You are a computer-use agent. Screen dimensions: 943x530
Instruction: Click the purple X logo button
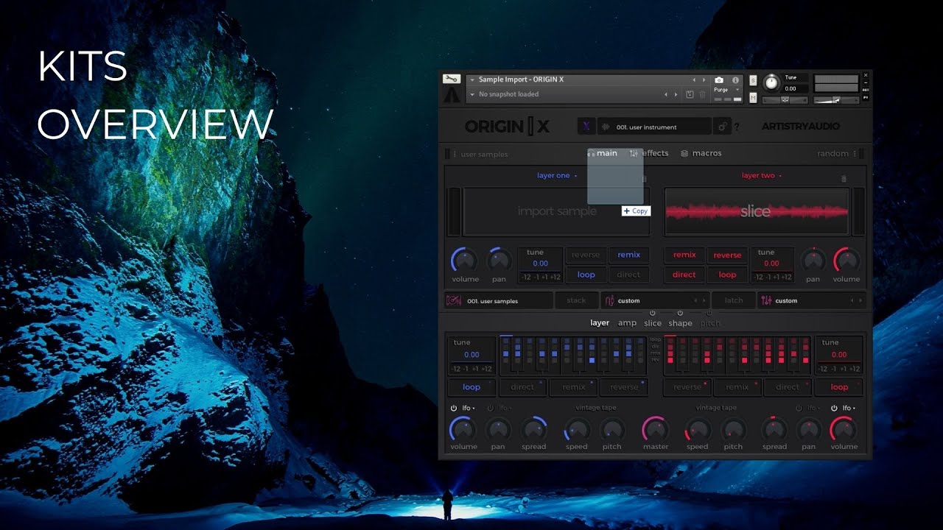586,127
